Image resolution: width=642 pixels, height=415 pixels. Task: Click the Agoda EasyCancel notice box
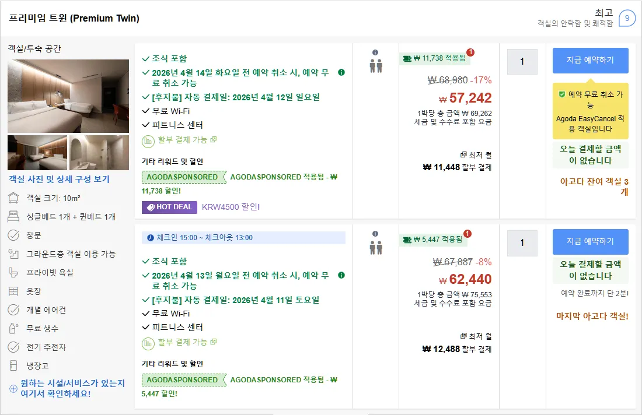pyautogui.click(x=591, y=111)
